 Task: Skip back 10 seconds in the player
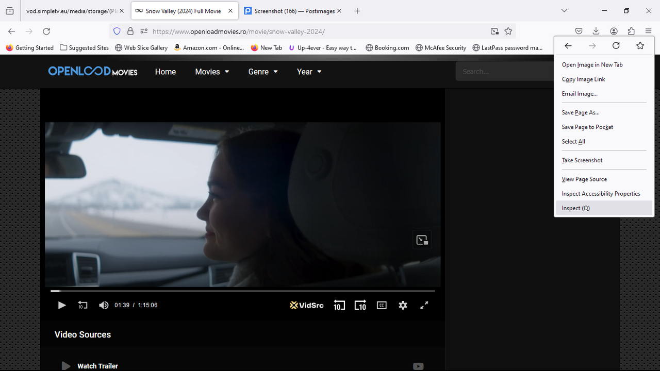point(339,305)
